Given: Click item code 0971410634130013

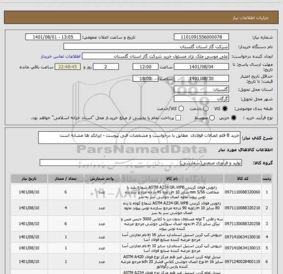Looking at the screenshot, I should tap(242, 248).
